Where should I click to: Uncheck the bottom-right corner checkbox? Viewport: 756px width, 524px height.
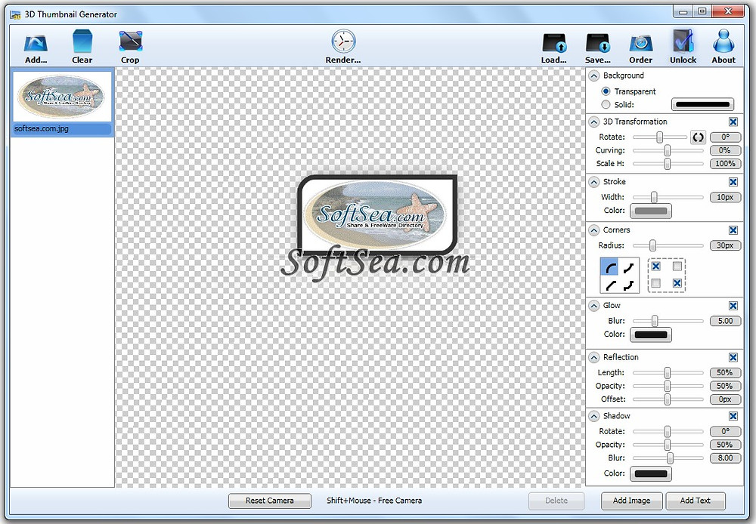677,283
